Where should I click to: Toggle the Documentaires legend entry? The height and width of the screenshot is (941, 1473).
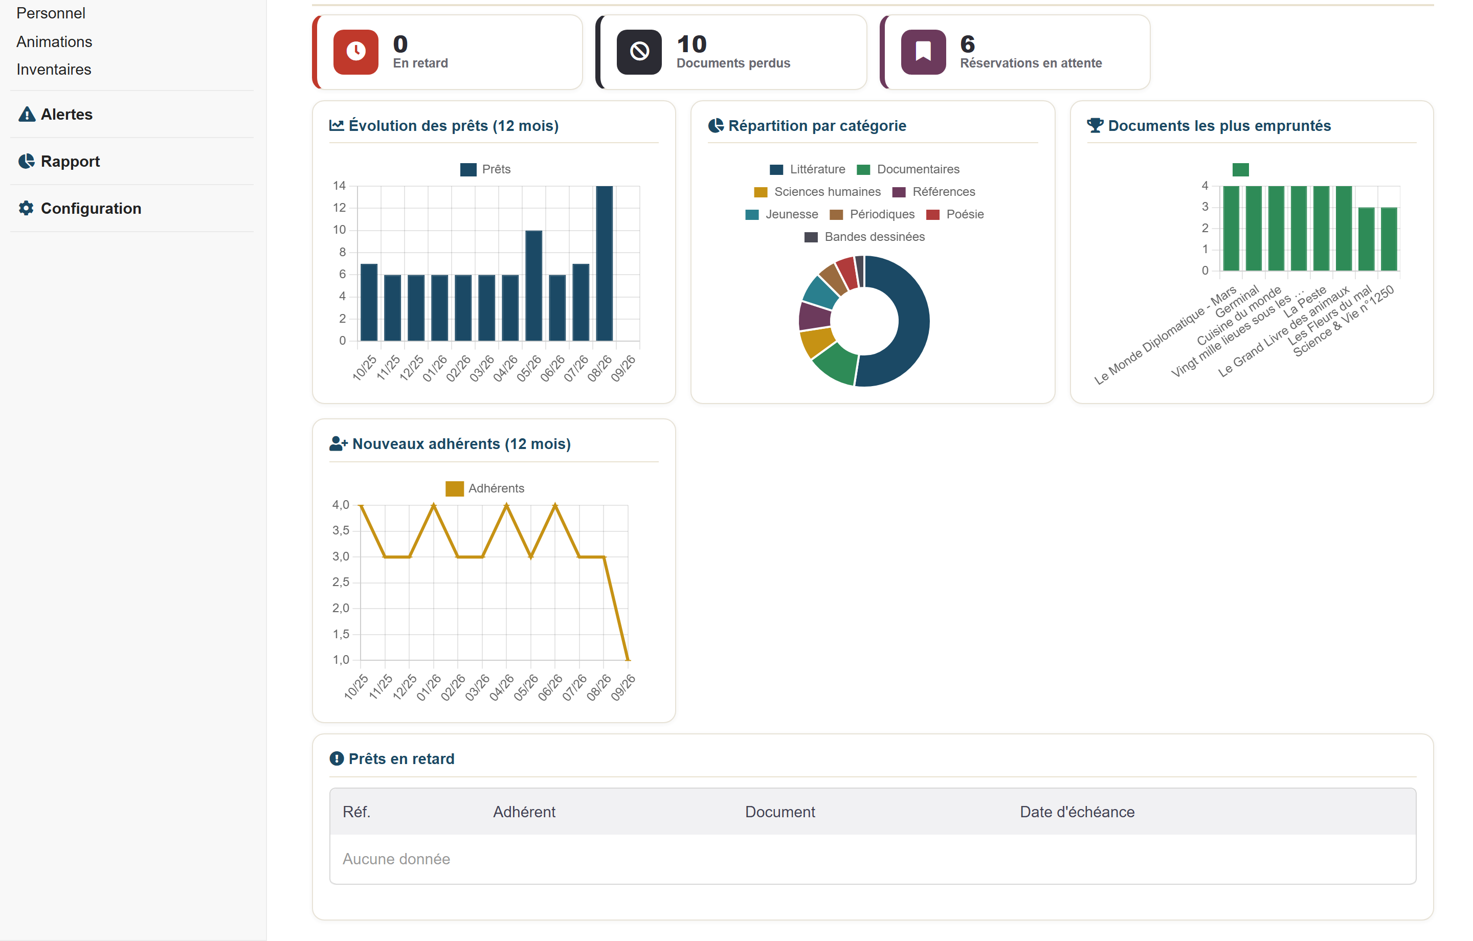click(x=908, y=169)
